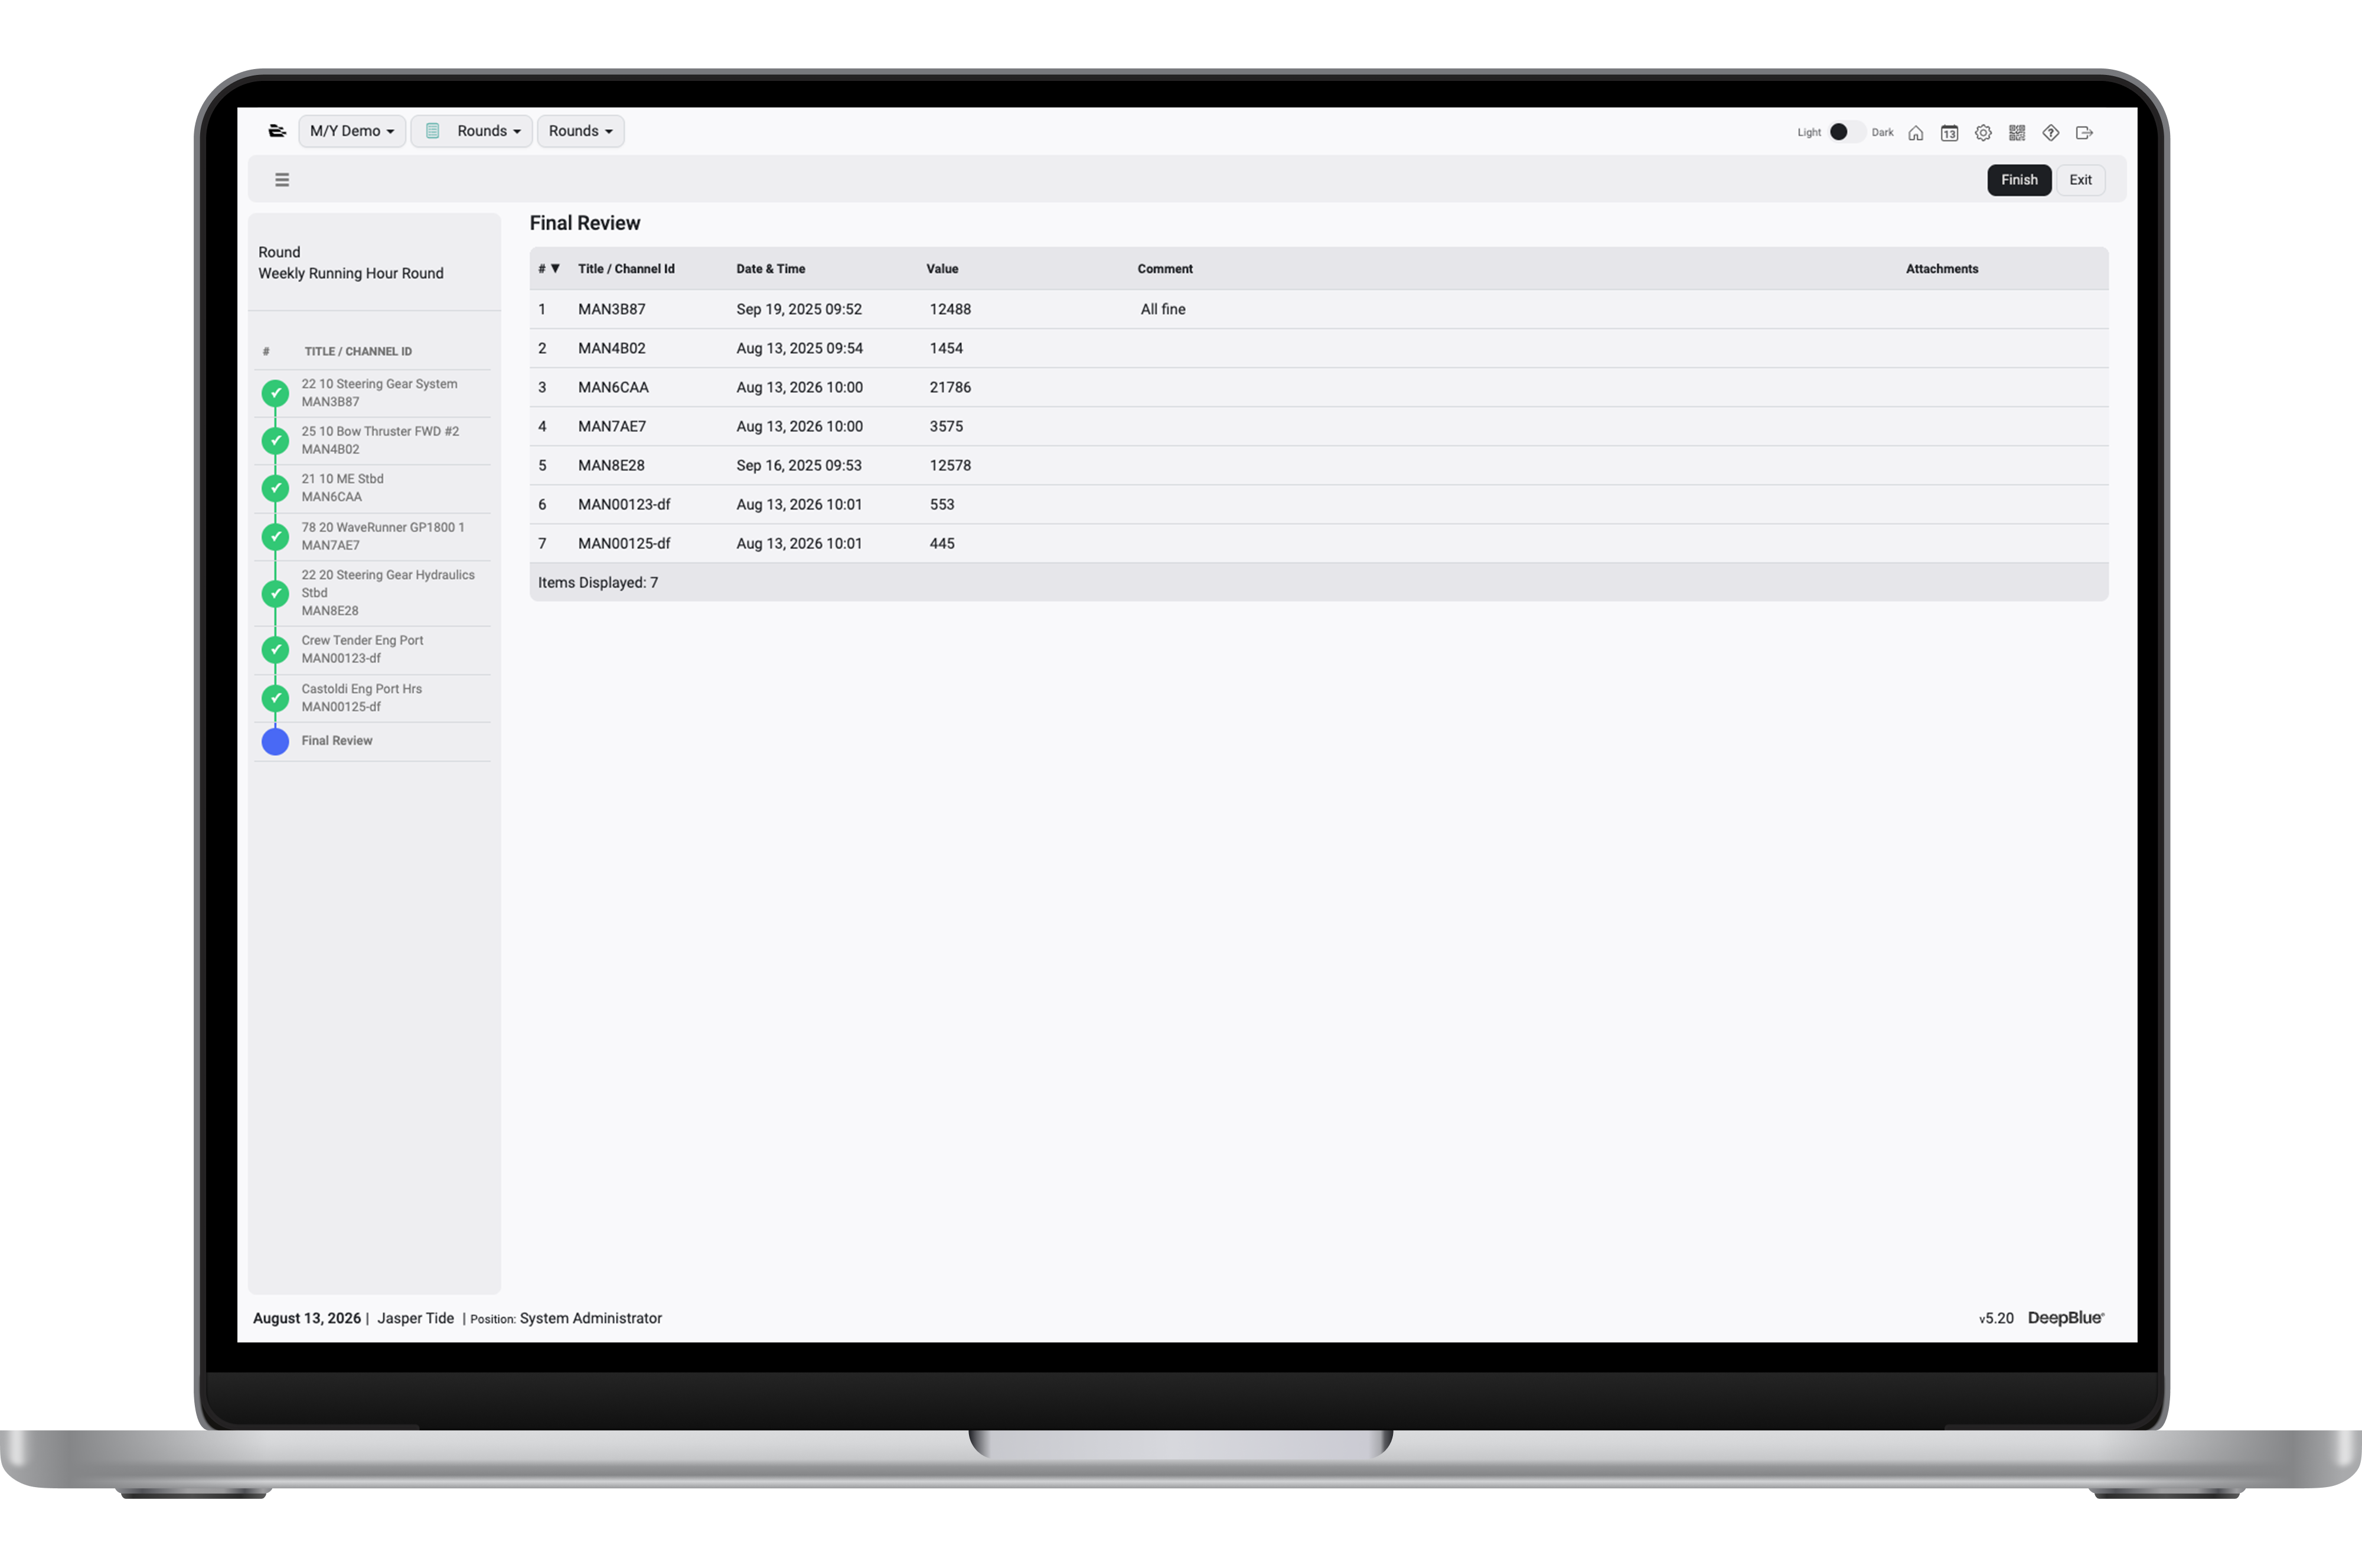Screen dimensions: 2362x1568
Task: Click the log out icon
Action: click(x=2085, y=133)
